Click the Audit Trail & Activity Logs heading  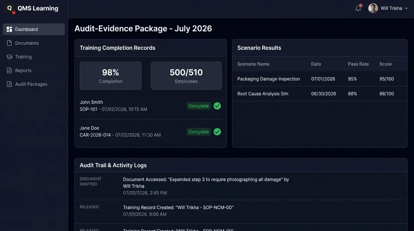(x=113, y=165)
